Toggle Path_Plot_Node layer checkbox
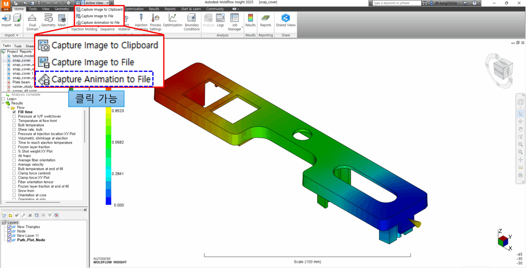 tap(9, 240)
